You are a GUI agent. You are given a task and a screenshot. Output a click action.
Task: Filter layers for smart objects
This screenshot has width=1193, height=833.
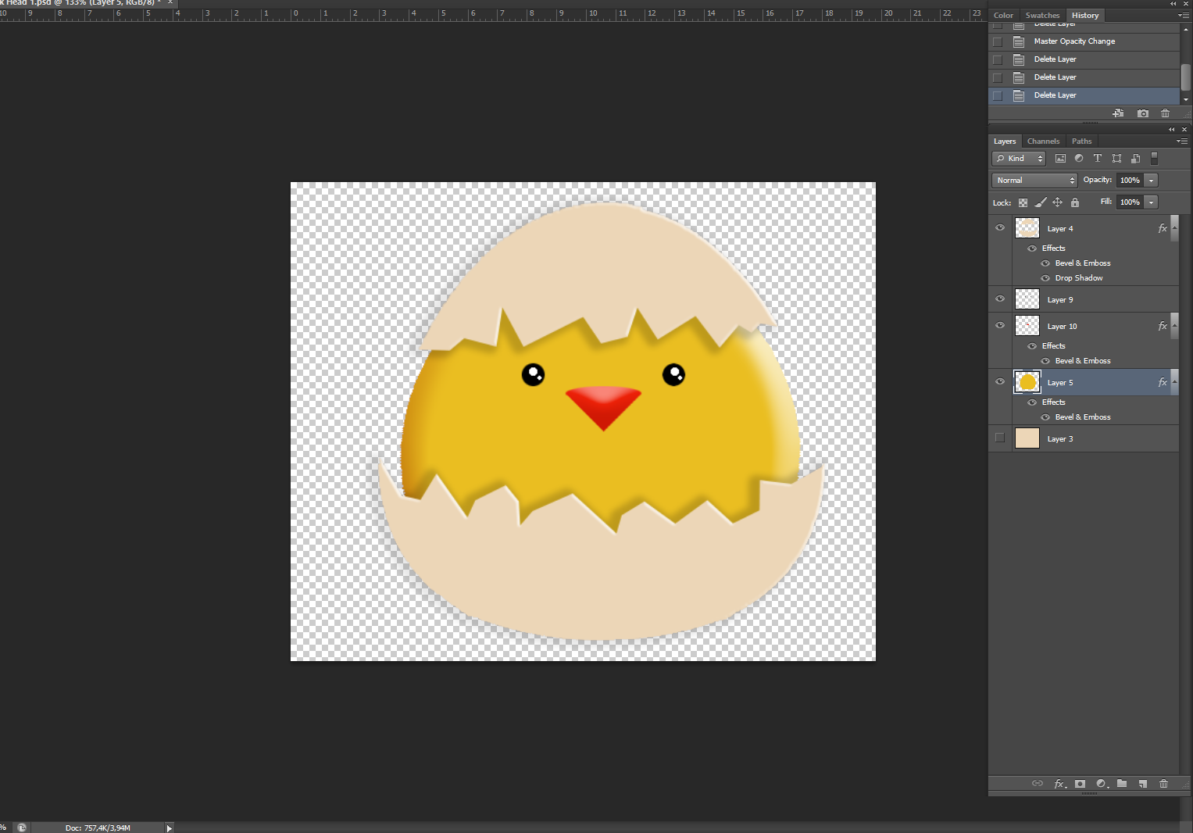(x=1135, y=159)
